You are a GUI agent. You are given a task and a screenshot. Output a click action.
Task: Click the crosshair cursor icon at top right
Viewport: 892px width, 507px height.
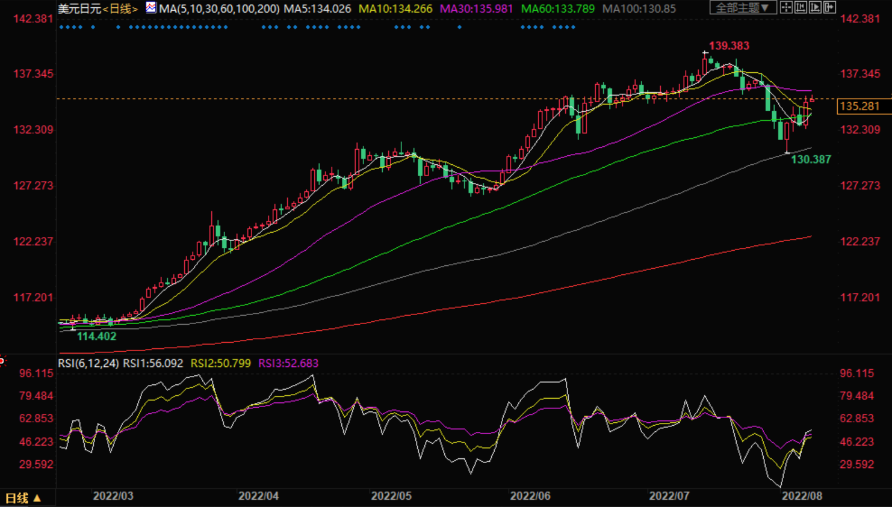[x=786, y=8]
